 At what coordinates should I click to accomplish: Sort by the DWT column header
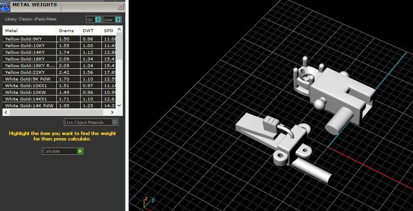pyautogui.click(x=91, y=30)
